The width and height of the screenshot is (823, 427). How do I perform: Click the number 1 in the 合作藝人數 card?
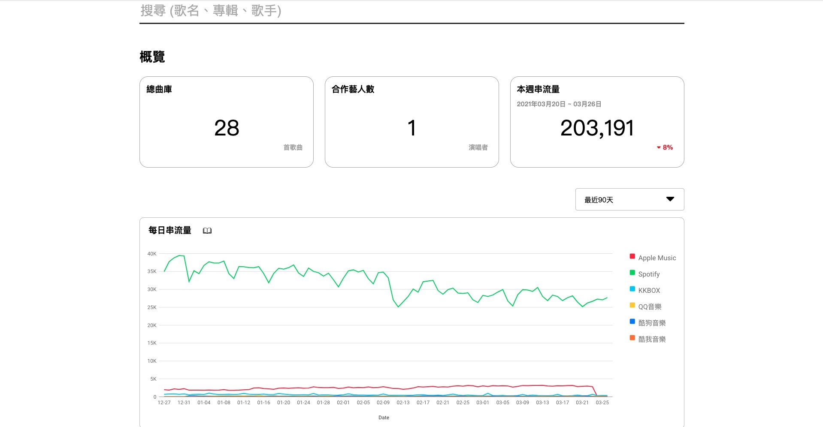click(412, 128)
